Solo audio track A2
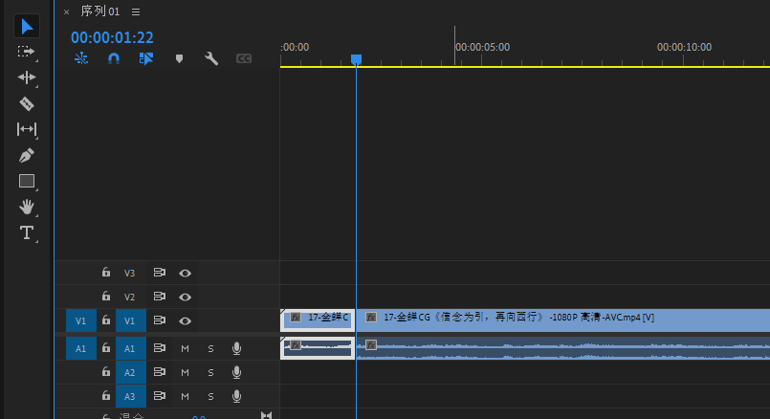The image size is (770, 419). click(210, 372)
